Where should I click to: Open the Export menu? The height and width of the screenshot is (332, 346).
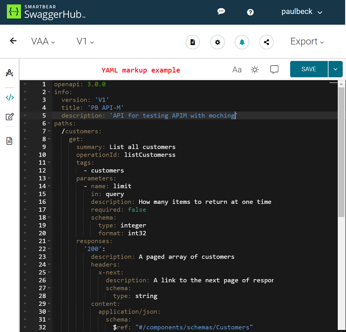tap(307, 41)
